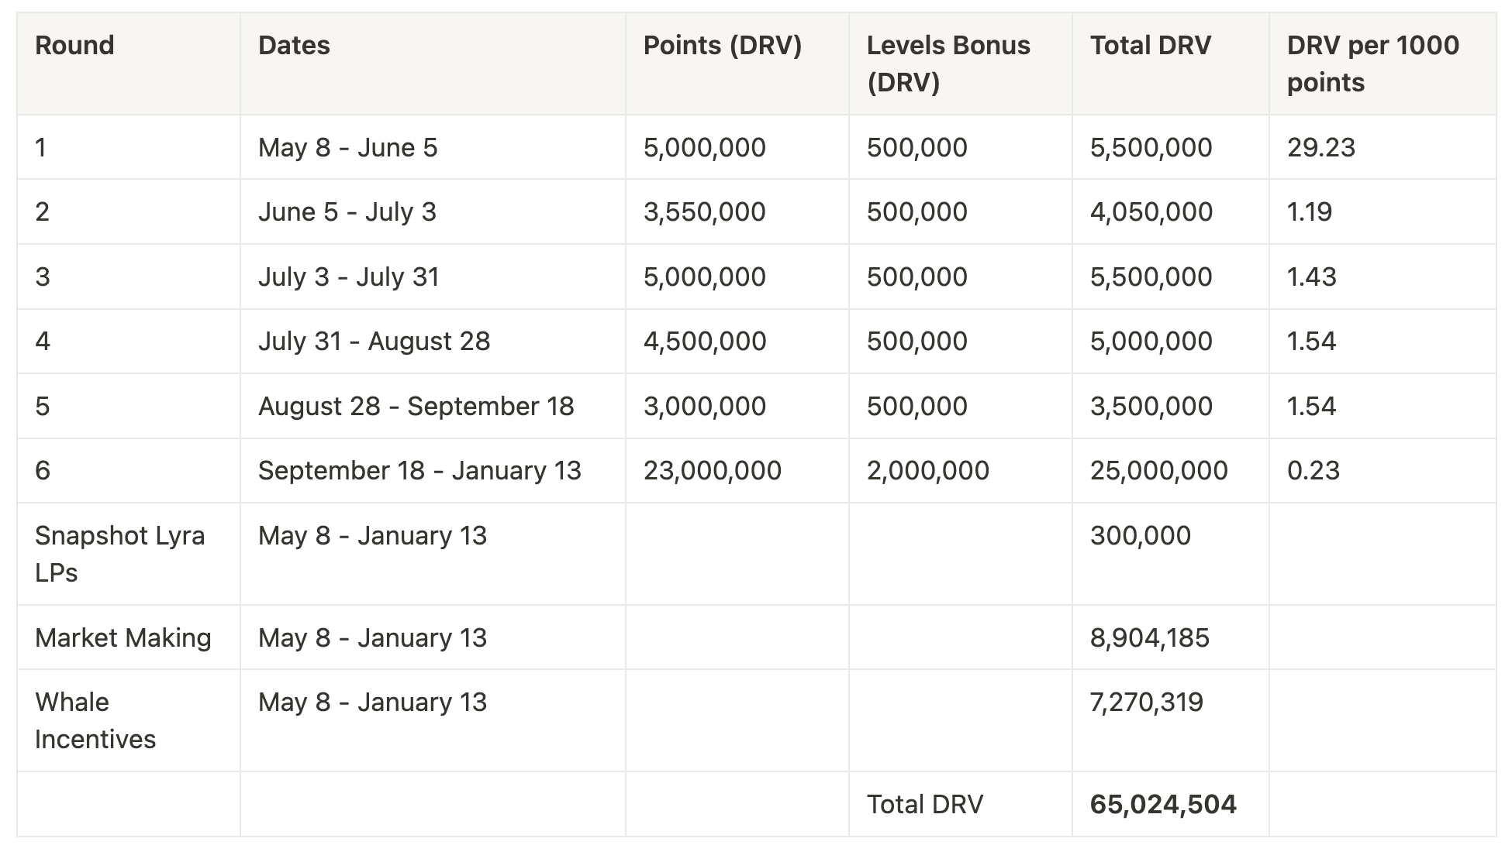Select the August 28 - September 18 cell

tap(416, 406)
